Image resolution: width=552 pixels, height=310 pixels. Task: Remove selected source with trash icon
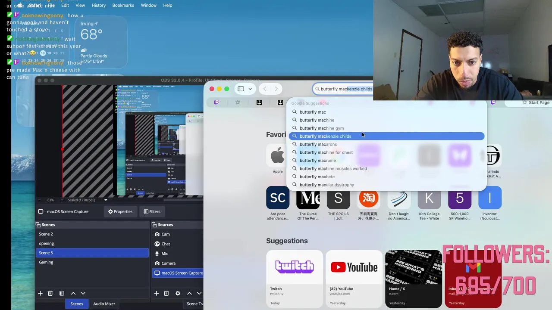tap(166, 293)
